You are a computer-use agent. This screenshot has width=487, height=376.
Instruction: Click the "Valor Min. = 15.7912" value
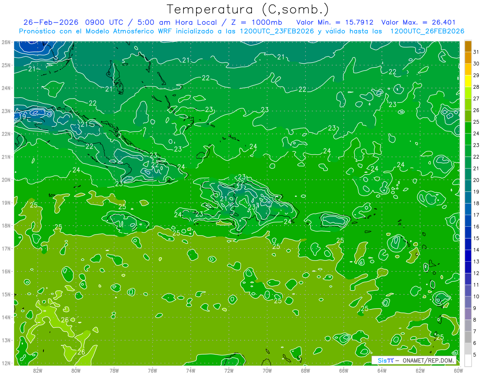point(335,22)
